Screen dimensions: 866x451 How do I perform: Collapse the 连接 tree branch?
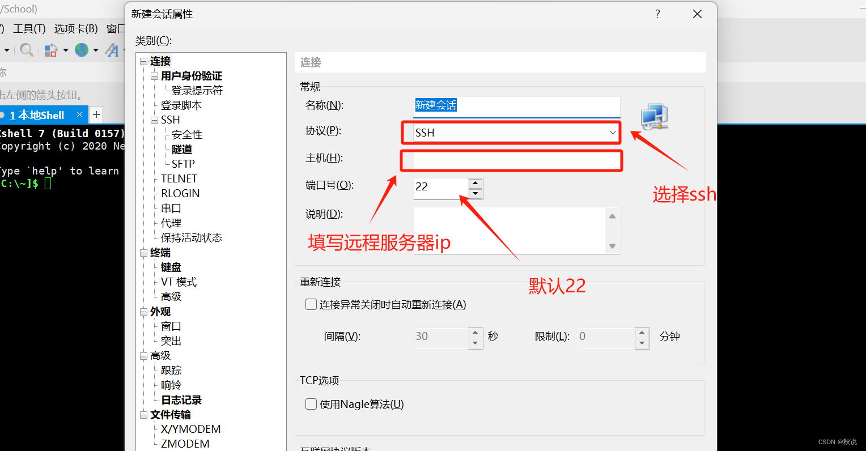[144, 61]
